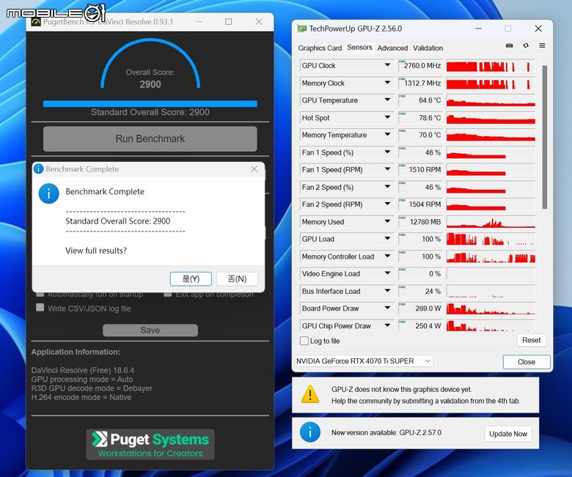Click the GPU Clock history graph
This screenshot has width=572, height=477.
491,66
